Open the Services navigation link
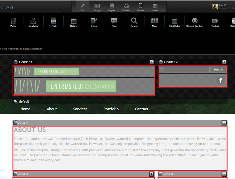 (80, 109)
